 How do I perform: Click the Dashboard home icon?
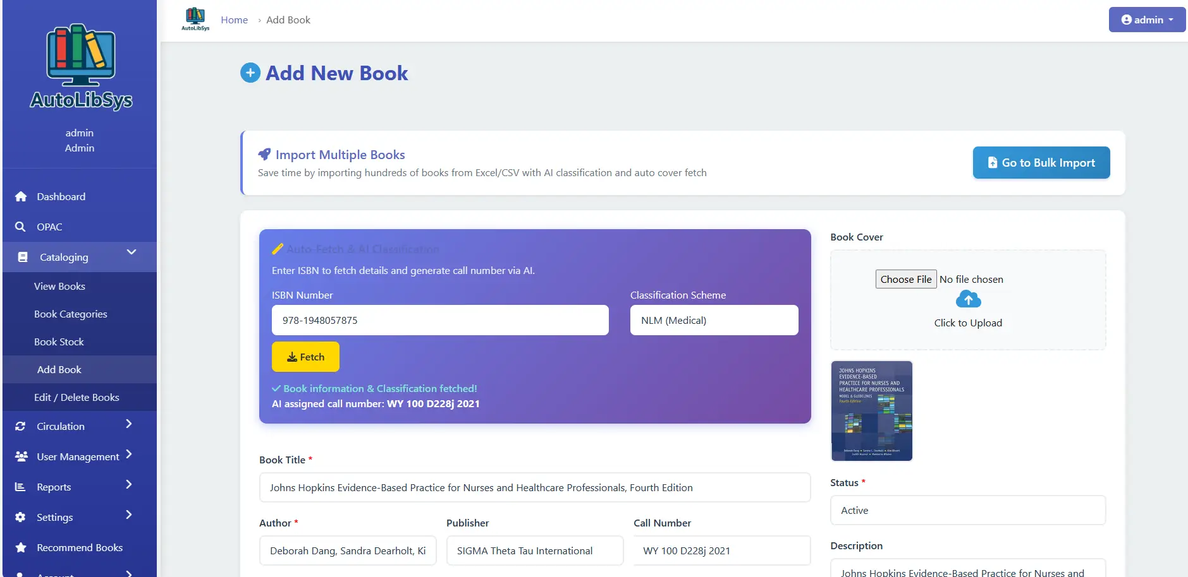[21, 196]
